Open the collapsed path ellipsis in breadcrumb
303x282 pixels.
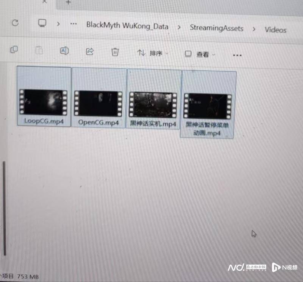pyautogui.click(x=73, y=24)
